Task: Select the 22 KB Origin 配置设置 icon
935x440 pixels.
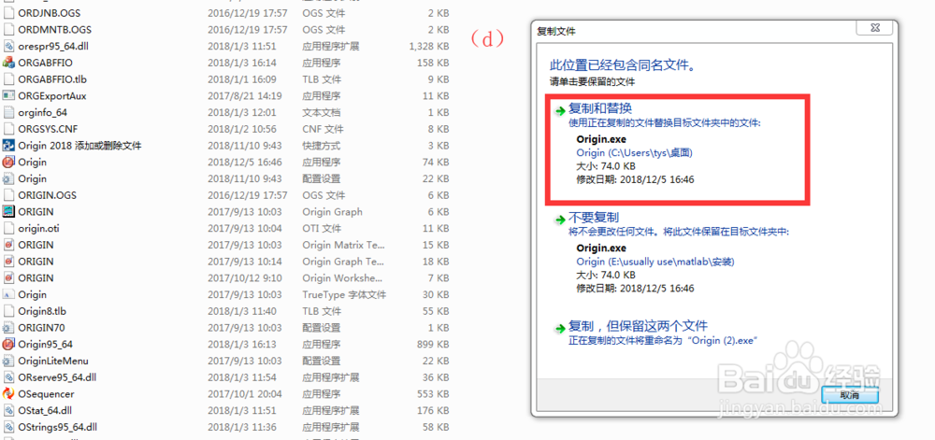Action: pyautogui.click(x=8, y=178)
